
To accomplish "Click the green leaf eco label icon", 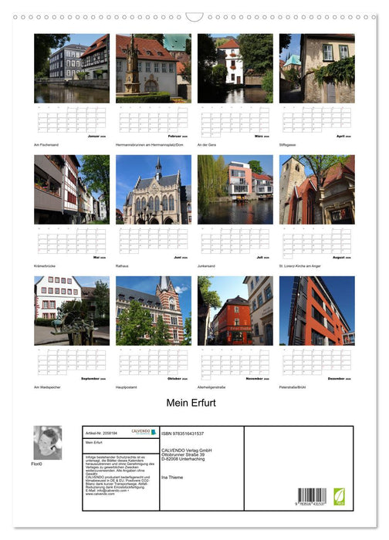I will point(339,497).
